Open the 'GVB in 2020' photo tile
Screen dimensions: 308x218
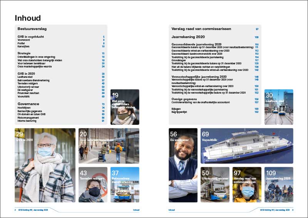coord(45,165)
